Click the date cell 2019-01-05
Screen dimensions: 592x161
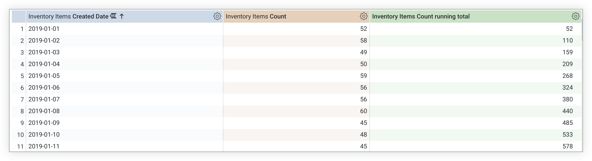pos(44,76)
